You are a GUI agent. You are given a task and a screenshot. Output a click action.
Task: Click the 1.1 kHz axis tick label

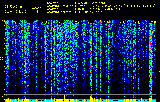tap(2, 33)
